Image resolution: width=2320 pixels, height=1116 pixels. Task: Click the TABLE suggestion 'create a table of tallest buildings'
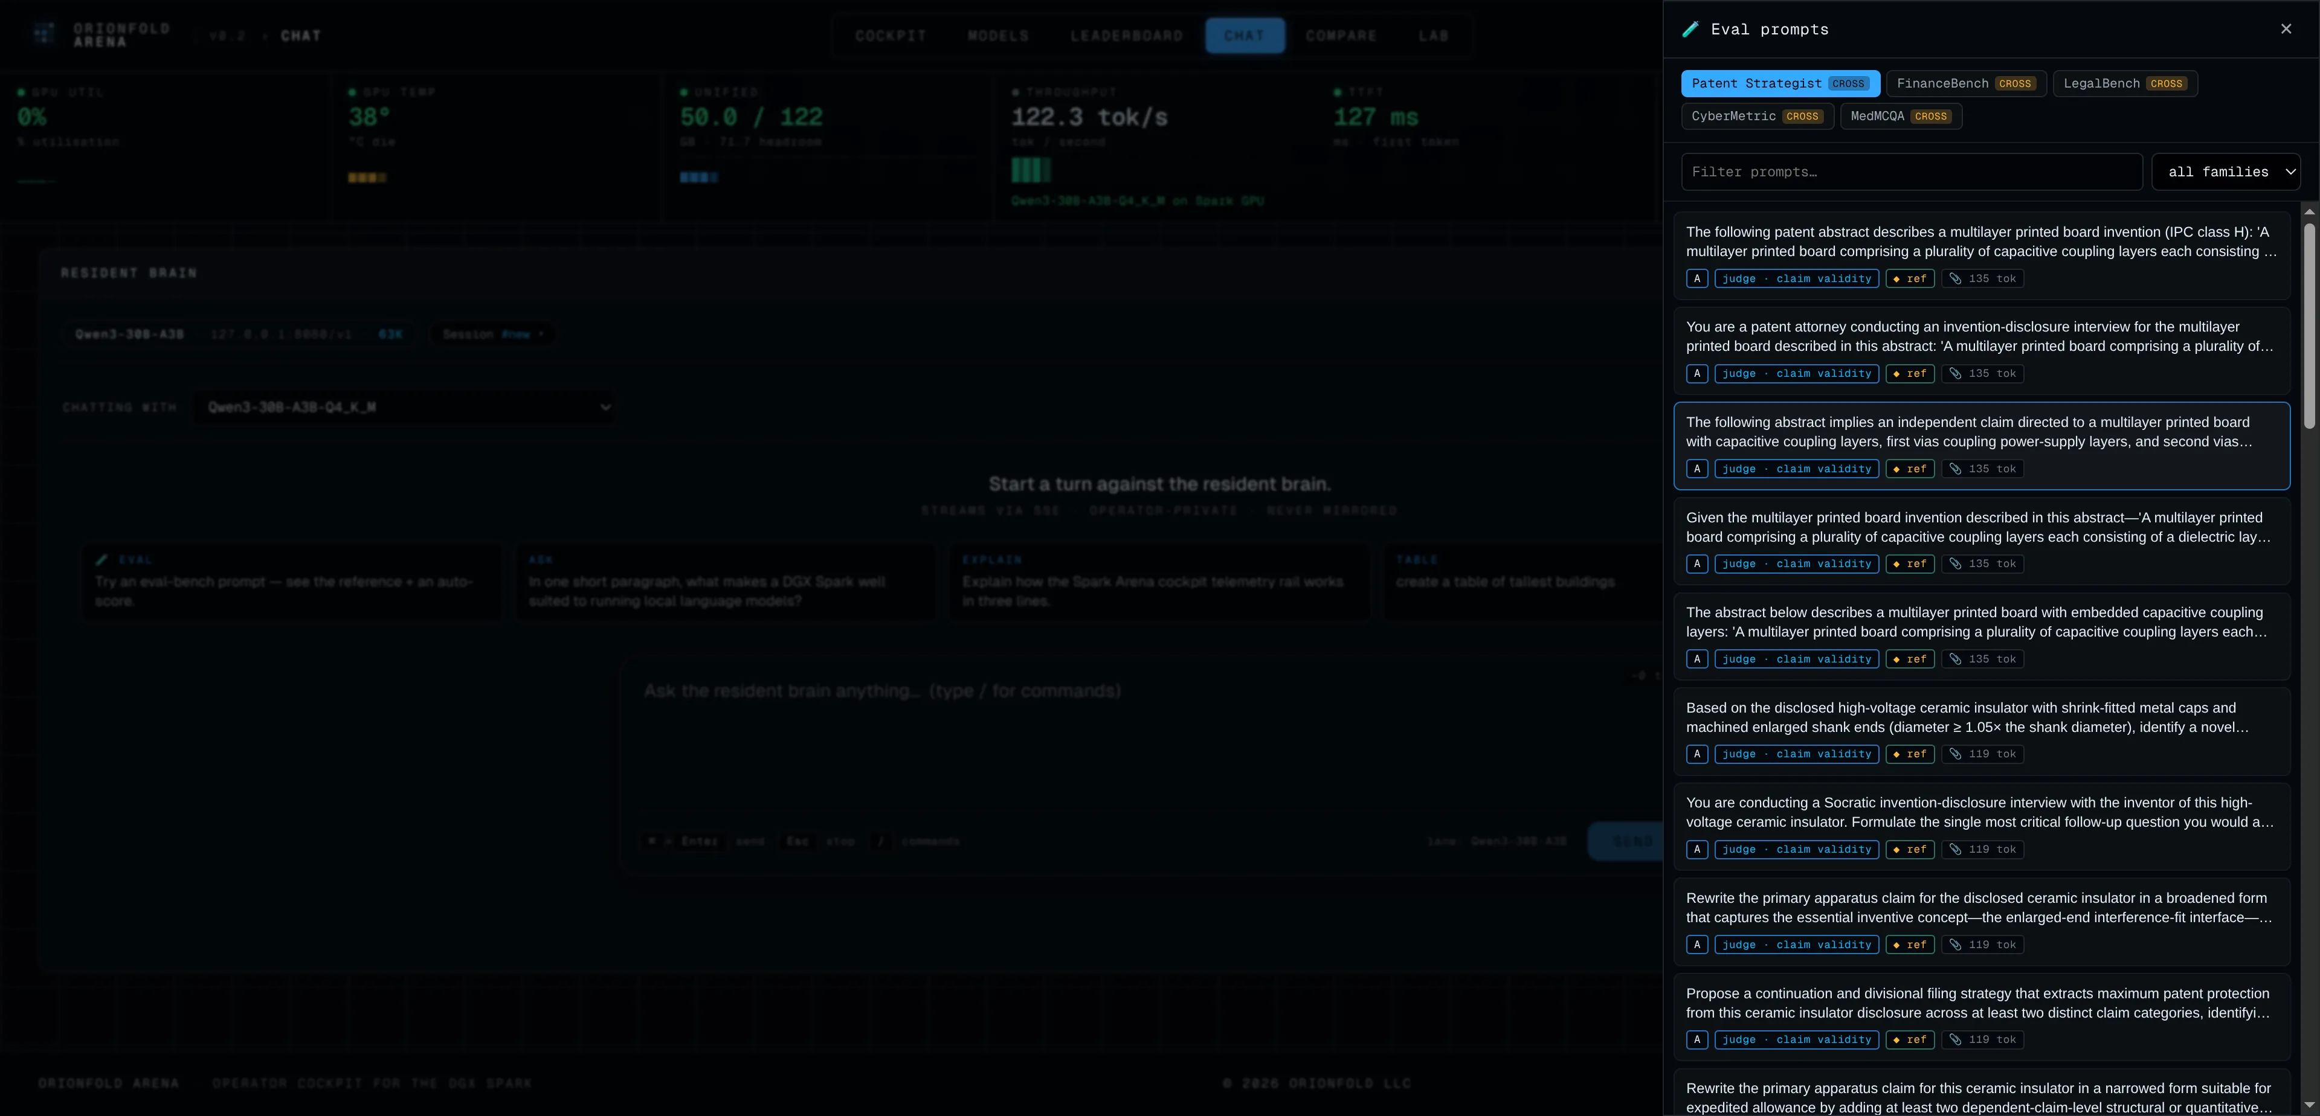coord(1523,582)
